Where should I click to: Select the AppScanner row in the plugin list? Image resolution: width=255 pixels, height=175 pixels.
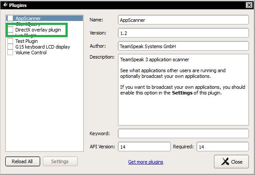tap(45, 18)
